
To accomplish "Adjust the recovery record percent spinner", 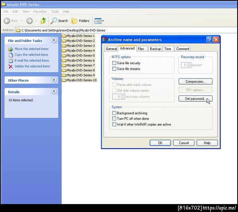I will [188, 65].
